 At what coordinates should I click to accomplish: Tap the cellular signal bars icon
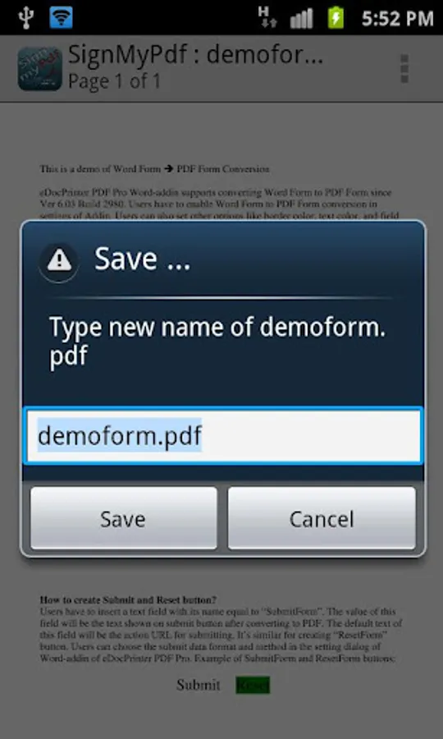[x=301, y=19]
